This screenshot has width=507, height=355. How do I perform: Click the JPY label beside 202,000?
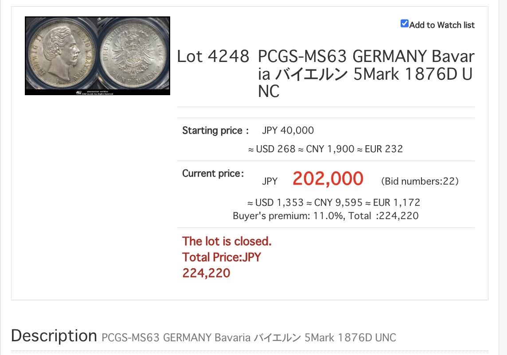pyautogui.click(x=269, y=181)
